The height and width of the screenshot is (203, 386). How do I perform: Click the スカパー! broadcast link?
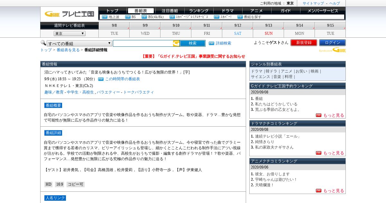pos(226,17)
